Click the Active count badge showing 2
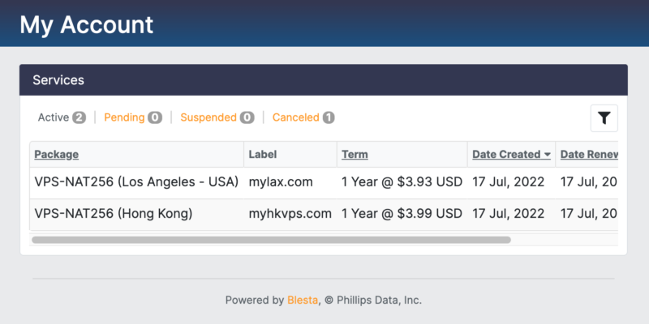Screen dimensions: 649x324 click(x=79, y=117)
